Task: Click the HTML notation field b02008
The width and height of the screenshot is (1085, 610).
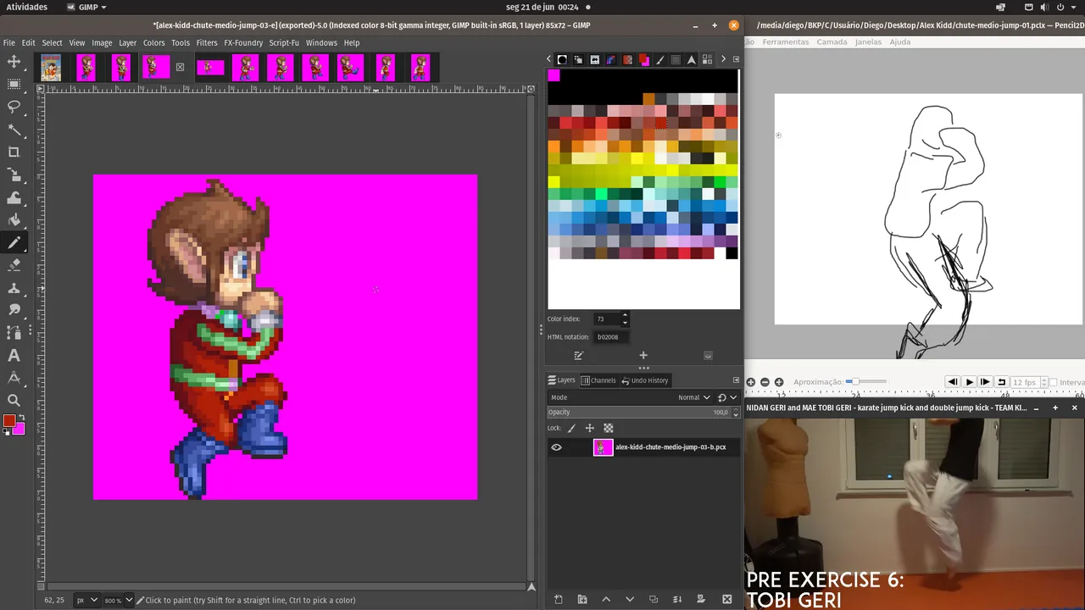Action: coord(612,337)
